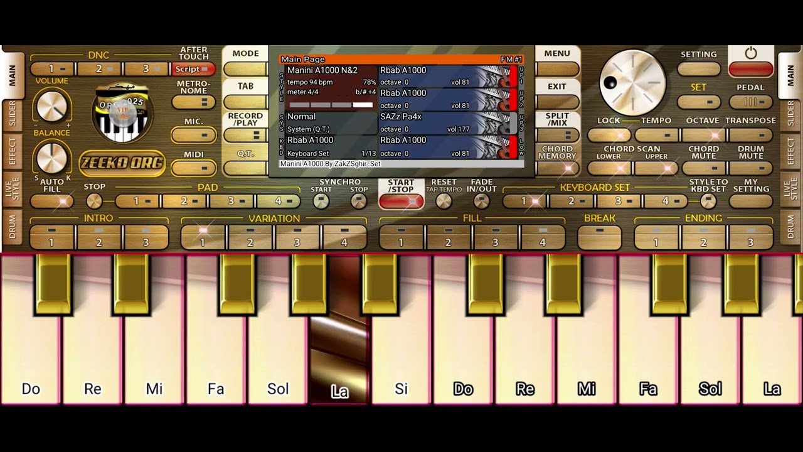Click the ORG 2025 piano logo

122,114
